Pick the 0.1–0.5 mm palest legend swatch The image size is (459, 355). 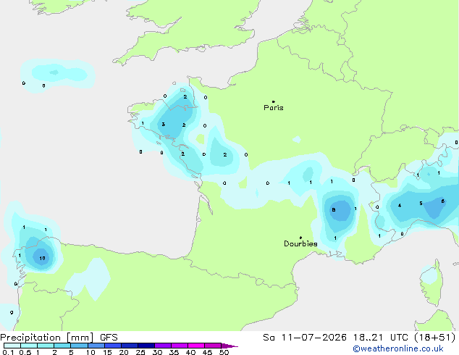click(x=12, y=346)
